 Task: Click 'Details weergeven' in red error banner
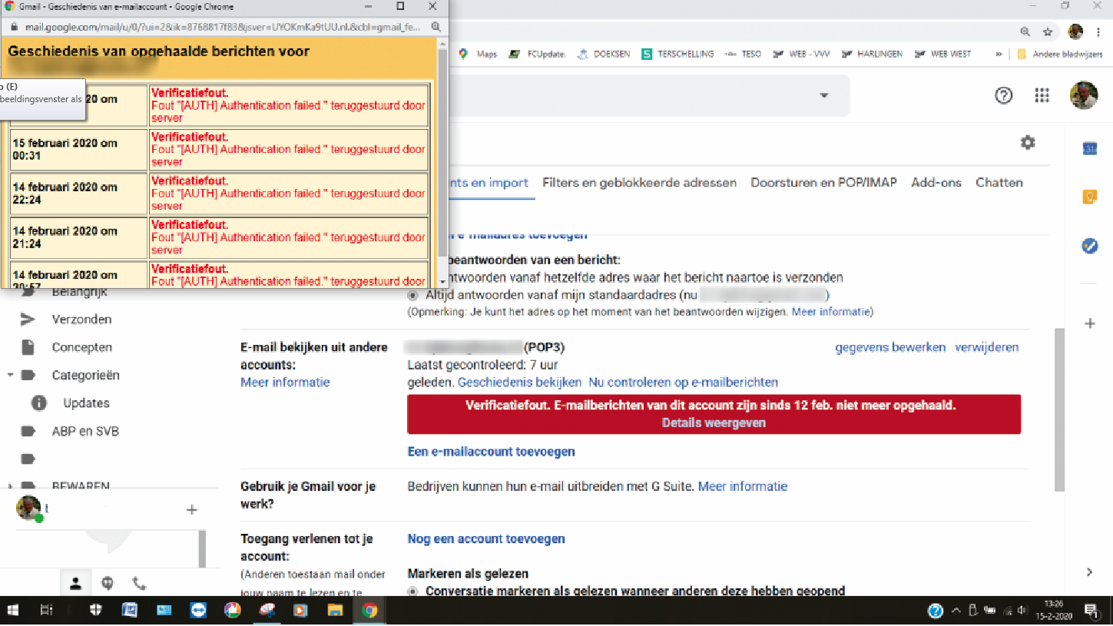tap(714, 422)
